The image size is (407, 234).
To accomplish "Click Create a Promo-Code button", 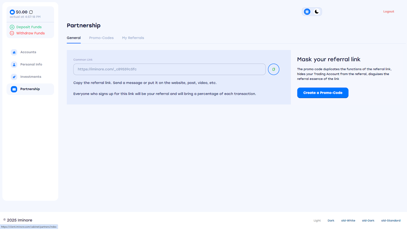I will tap(323, 93).
